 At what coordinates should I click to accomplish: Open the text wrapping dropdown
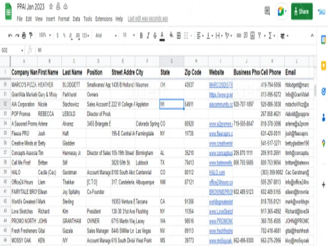click(x=219, y=36)
